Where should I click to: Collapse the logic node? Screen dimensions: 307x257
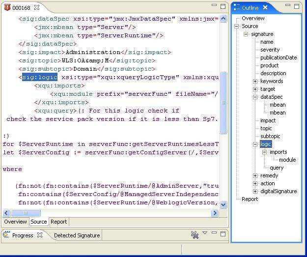[x=255, y=144]
